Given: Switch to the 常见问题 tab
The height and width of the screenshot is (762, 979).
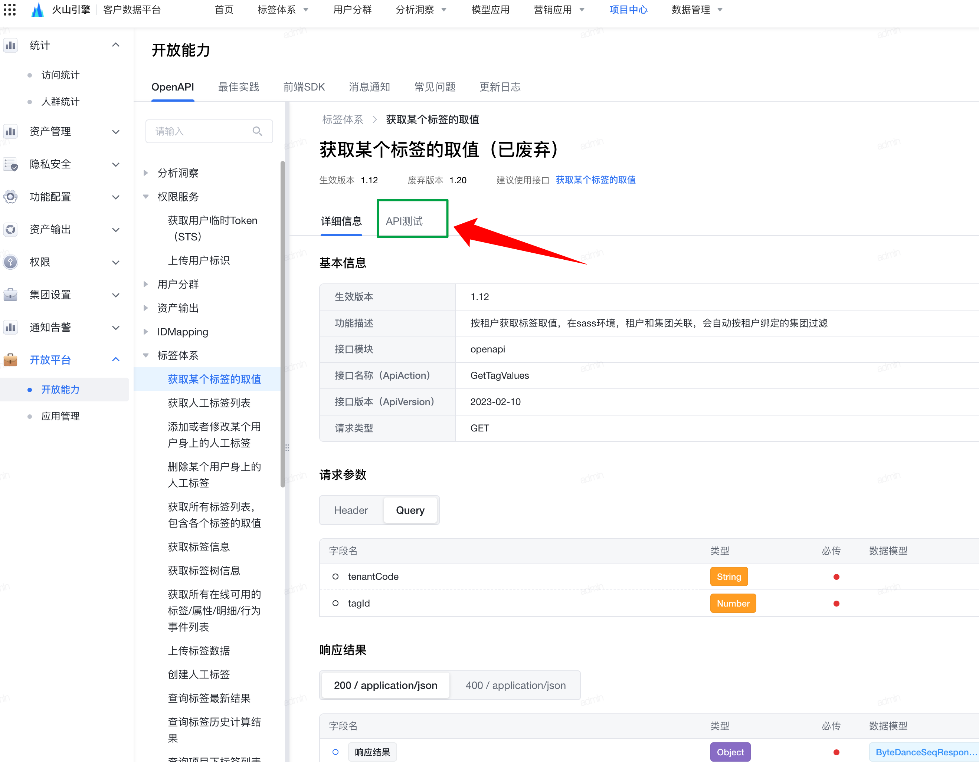Looking at the screenshot, I should [435, 87].
